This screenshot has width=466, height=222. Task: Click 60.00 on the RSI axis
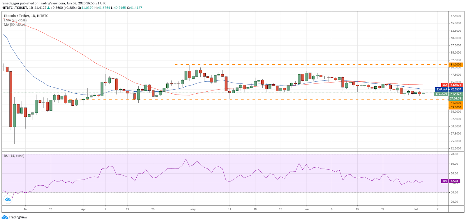point(454,164)
